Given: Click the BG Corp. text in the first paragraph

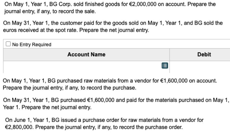Looking at the screenshot, I should click(60, 4).
